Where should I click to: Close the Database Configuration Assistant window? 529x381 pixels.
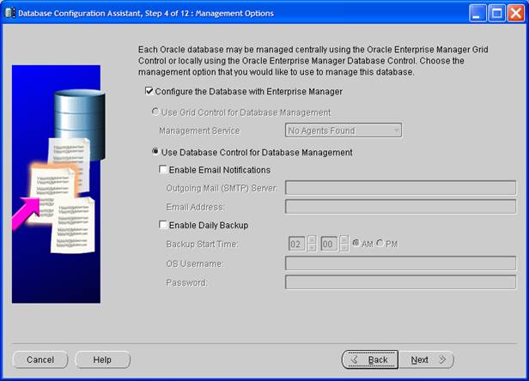click(x=516, y=14)
